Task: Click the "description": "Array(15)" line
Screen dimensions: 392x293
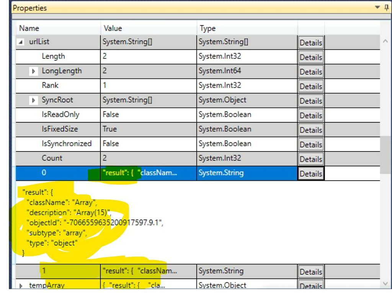Action: click(69, 213)
